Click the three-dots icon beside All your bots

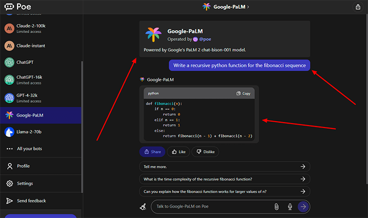10,148
